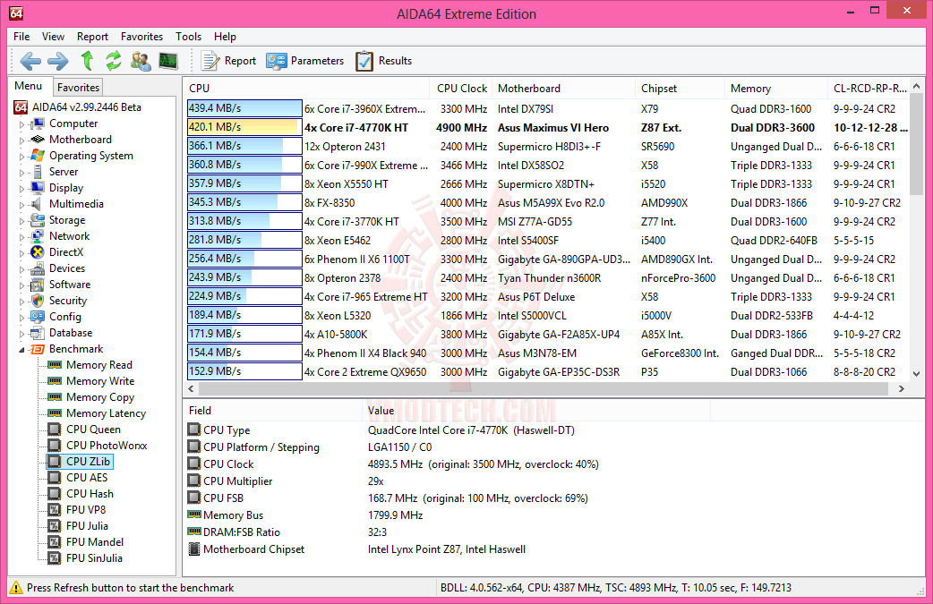
Task: Select the FPU Julia benchmark icon
Action: (x=55, y=525)
